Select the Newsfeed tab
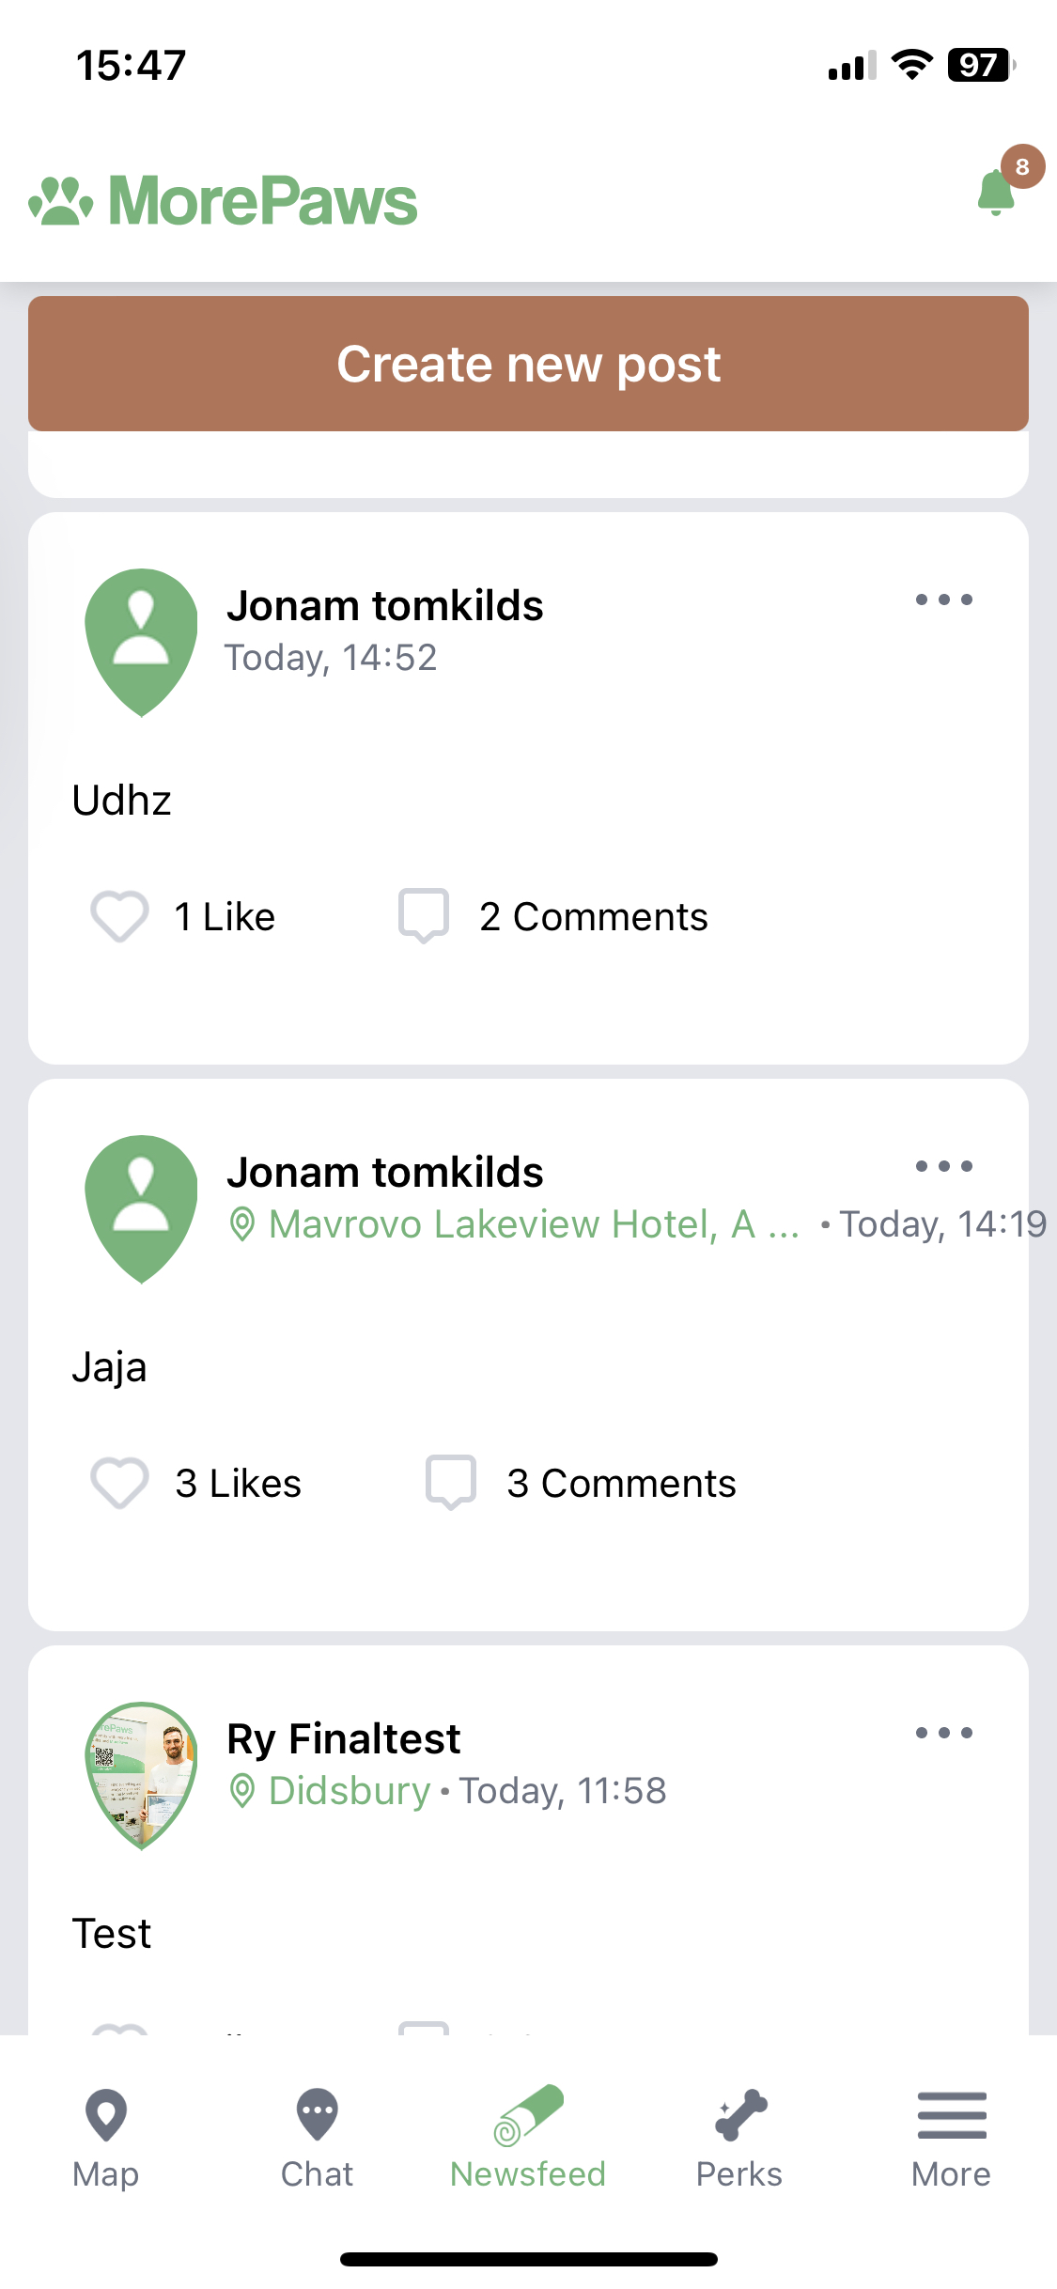Viewport: 1057px width, 2289px height. coord(528,2133)
